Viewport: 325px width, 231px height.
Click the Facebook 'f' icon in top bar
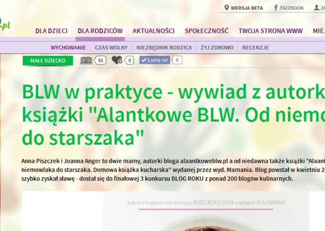(x=276, y=8)
